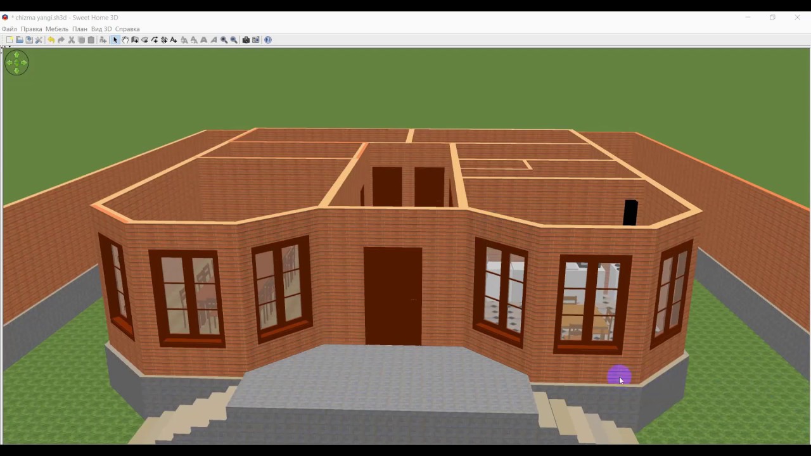Screen dimensions: 811x456
Task: Open the Файл menu
Action: click(10, 29)
